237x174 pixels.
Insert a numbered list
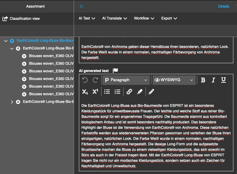pos(117,91)
